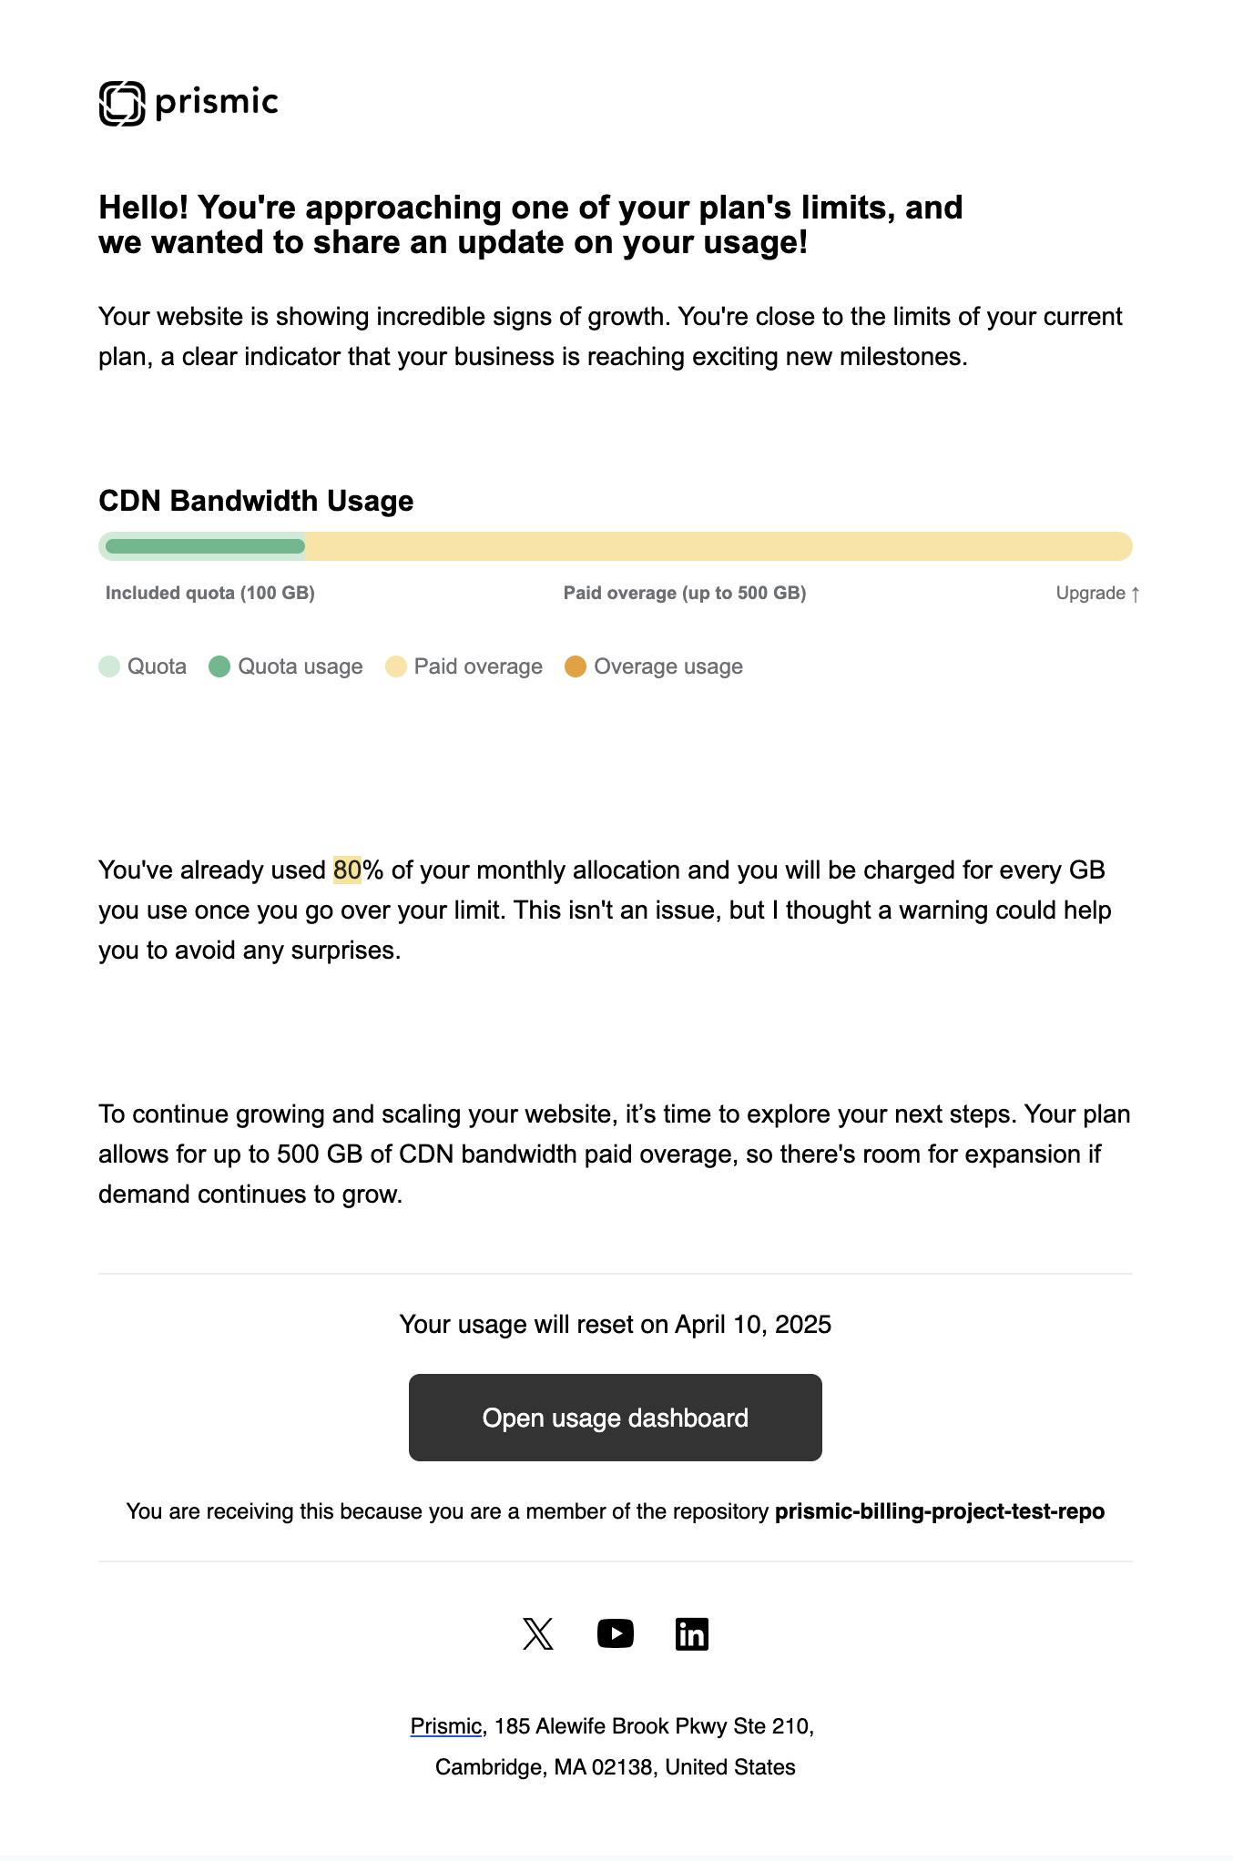Open the YouTube social icon

616,1634
